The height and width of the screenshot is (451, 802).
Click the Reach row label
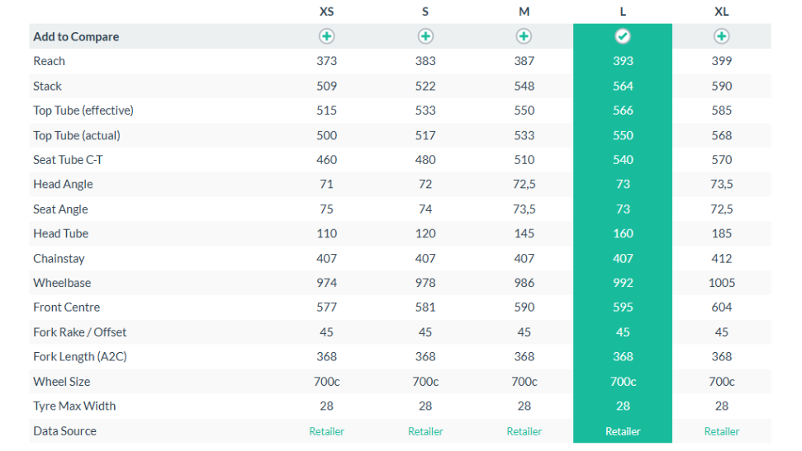click(49, 61)
